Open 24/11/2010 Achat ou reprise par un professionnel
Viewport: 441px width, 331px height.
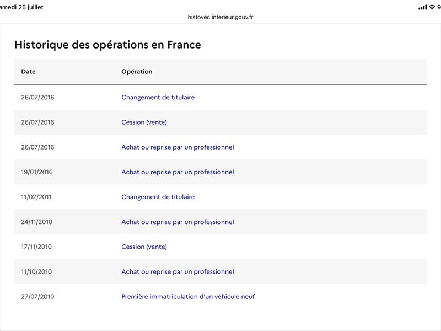point(178,222)
